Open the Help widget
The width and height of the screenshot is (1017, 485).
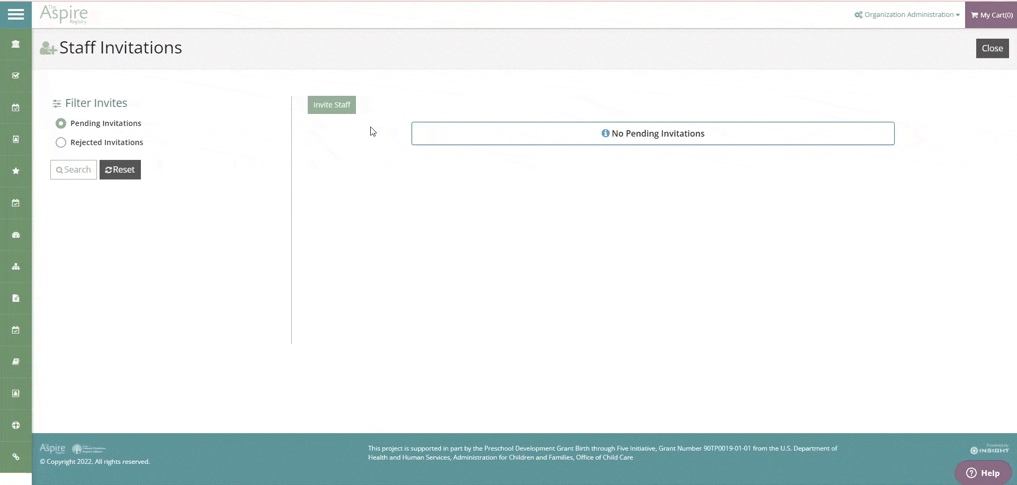[x=983, y=473]
